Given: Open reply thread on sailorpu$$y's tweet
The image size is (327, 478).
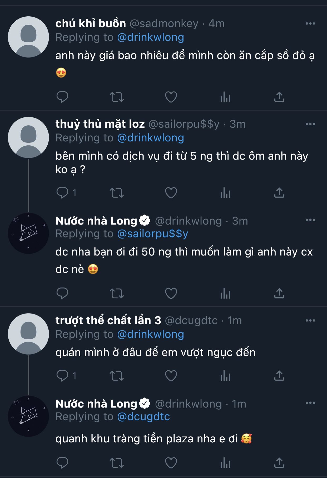Looking at the screenshot, I should click(62, 193).
